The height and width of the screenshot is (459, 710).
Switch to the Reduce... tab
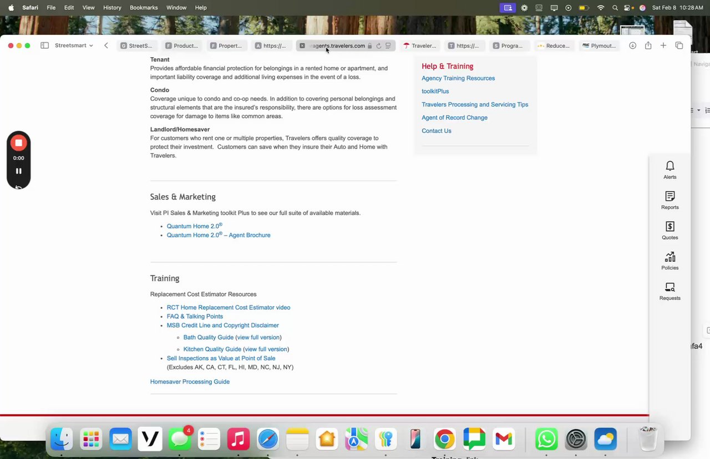coord(554,46)
